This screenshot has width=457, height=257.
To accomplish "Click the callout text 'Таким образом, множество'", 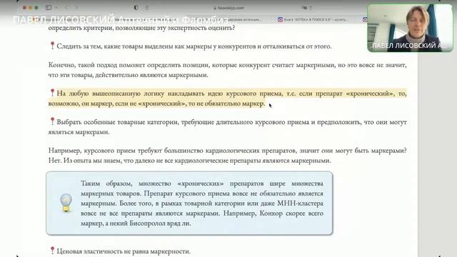I will (202, 203).
